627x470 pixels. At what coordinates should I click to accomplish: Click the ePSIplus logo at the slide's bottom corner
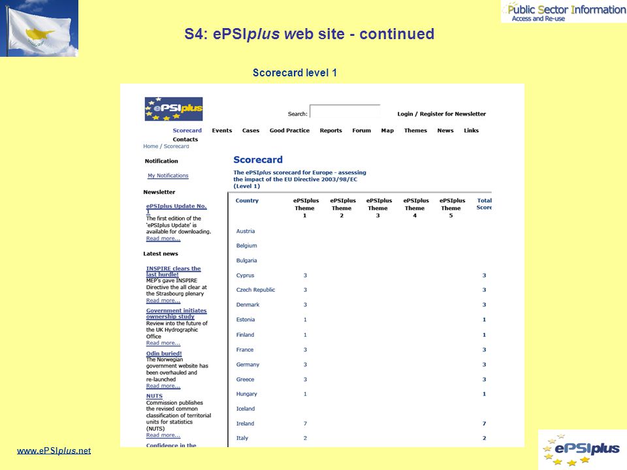point(582,449)
